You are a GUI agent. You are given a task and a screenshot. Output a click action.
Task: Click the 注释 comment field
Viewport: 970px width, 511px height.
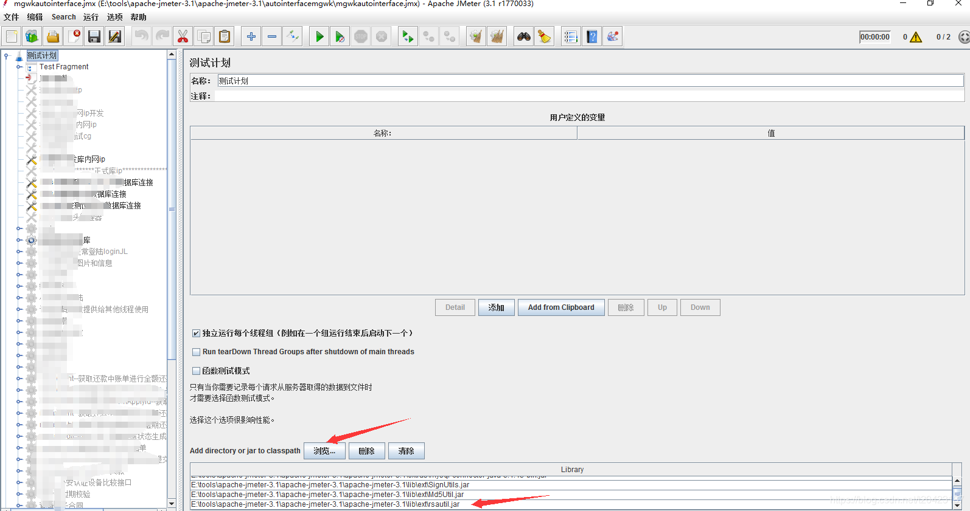[x=589, y=96]
